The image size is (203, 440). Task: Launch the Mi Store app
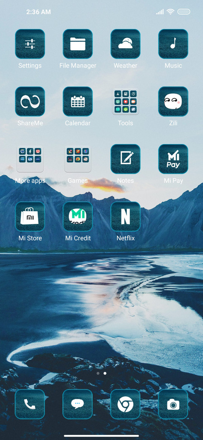[x=30, y=217]
